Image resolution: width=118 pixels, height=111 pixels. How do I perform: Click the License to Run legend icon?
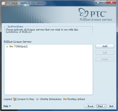tap(15, 99)
